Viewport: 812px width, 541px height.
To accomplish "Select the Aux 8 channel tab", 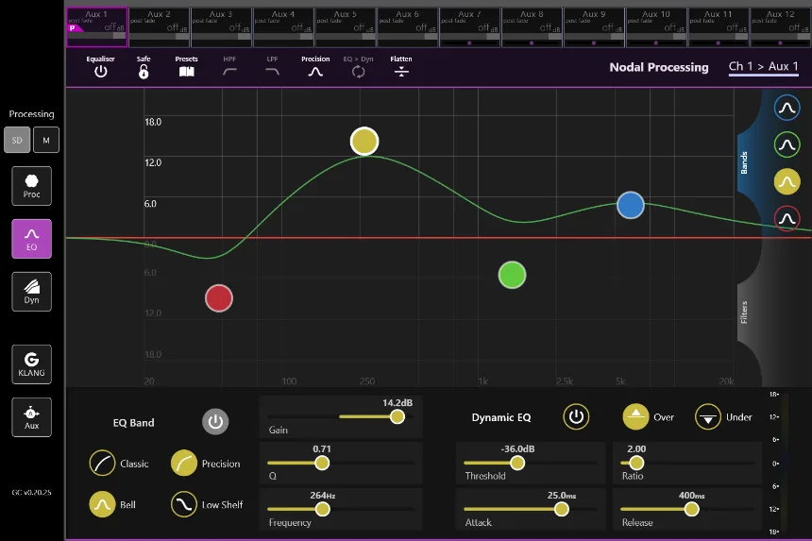I will [x=532, y=27].
